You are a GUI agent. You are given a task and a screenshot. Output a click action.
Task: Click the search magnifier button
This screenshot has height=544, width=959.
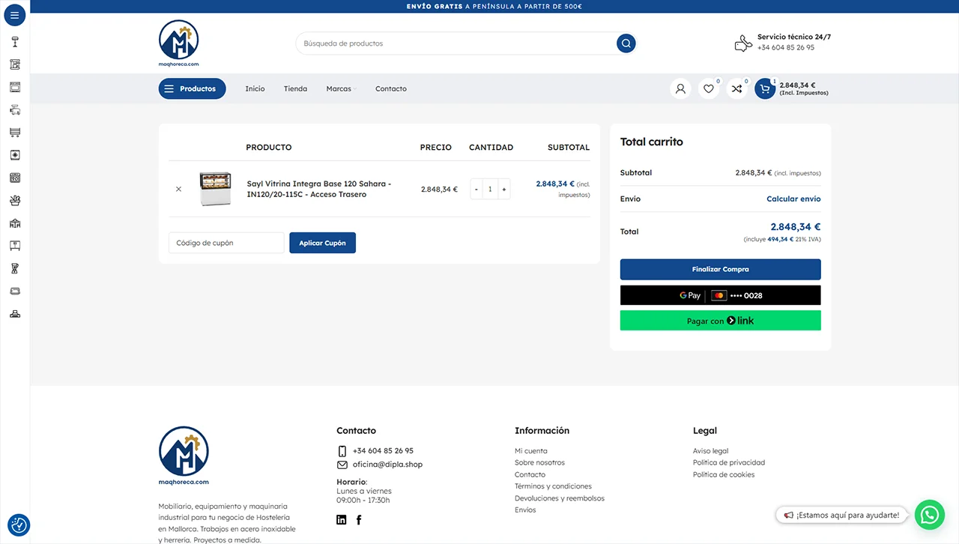pyautogui.click(x=626, y=43)
